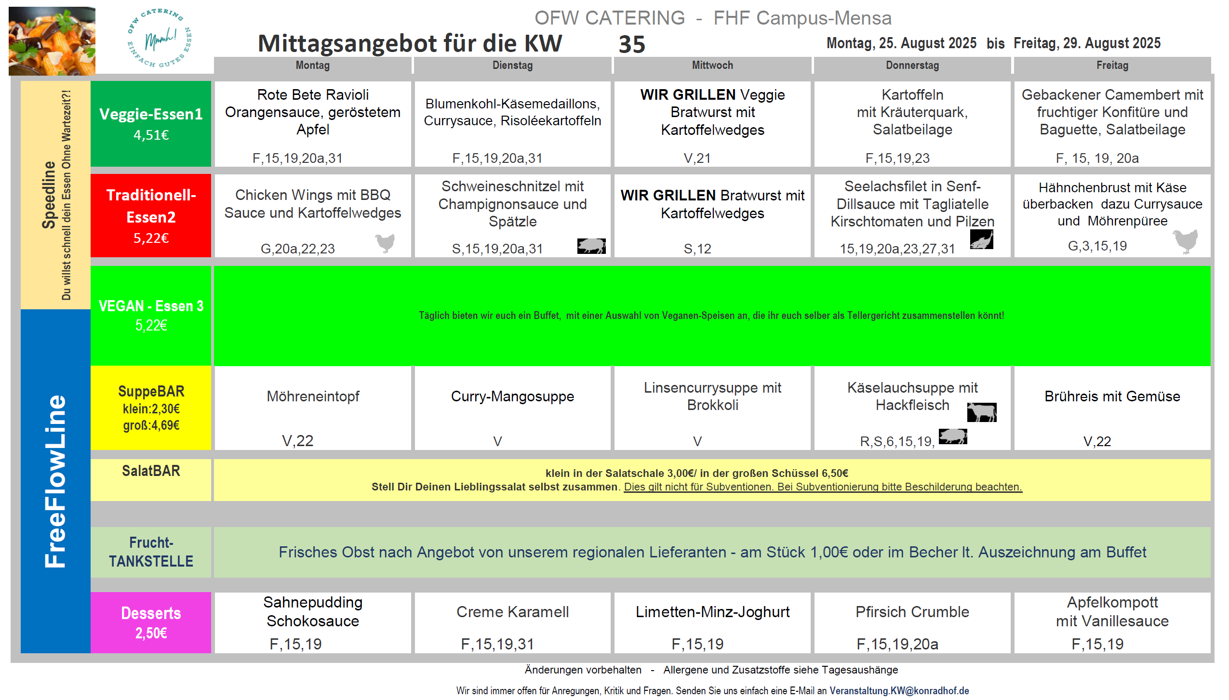Click the green Veggie-Essen1 category cell
Image resolution: width=1229 pixels, height=700 pixels.
click(151, 124)
